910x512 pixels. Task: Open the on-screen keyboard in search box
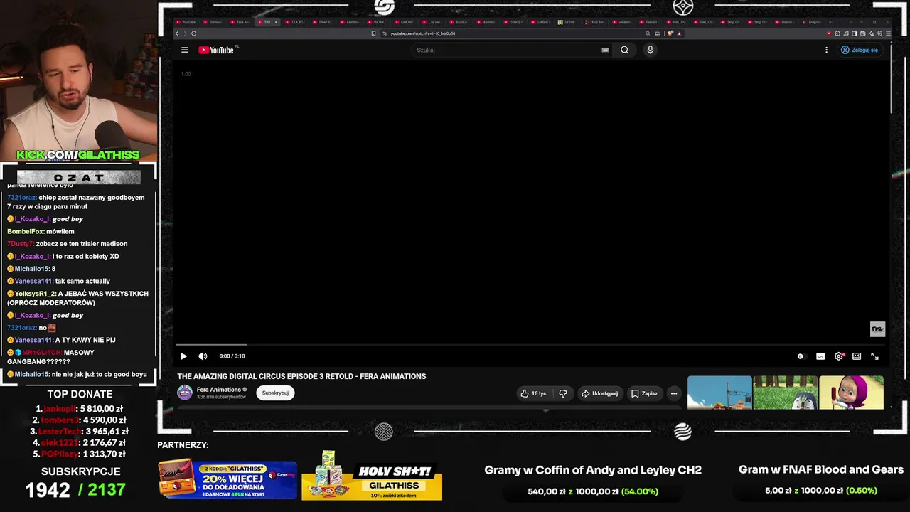[x=605, y=50]
